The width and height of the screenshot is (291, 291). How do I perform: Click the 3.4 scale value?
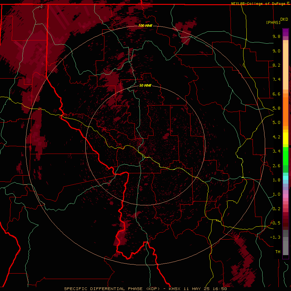click(x=276, y=151)
